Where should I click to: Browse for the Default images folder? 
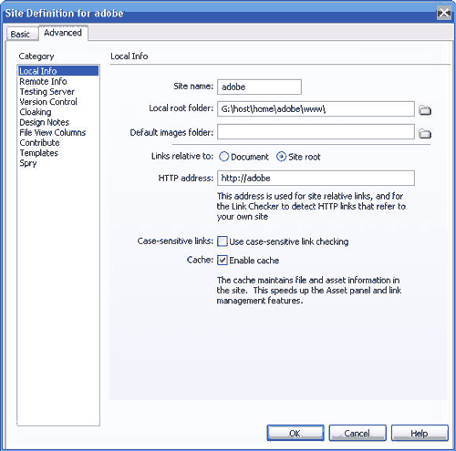(425, 133)
